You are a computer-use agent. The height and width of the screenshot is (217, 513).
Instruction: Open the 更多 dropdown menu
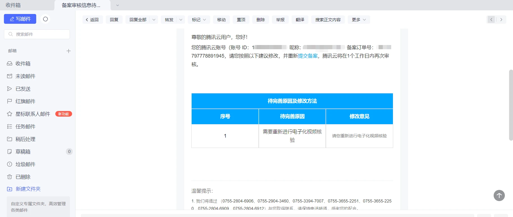coord(359,20)
